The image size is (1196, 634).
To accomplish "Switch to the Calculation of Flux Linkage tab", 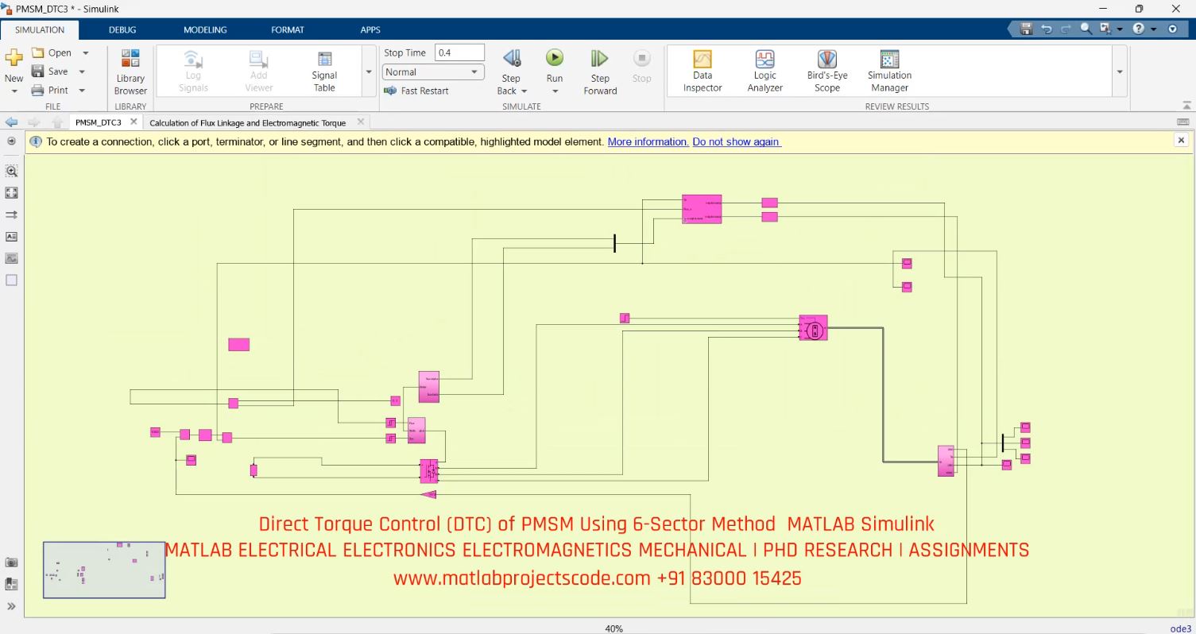I will click(x=248, y=123).
